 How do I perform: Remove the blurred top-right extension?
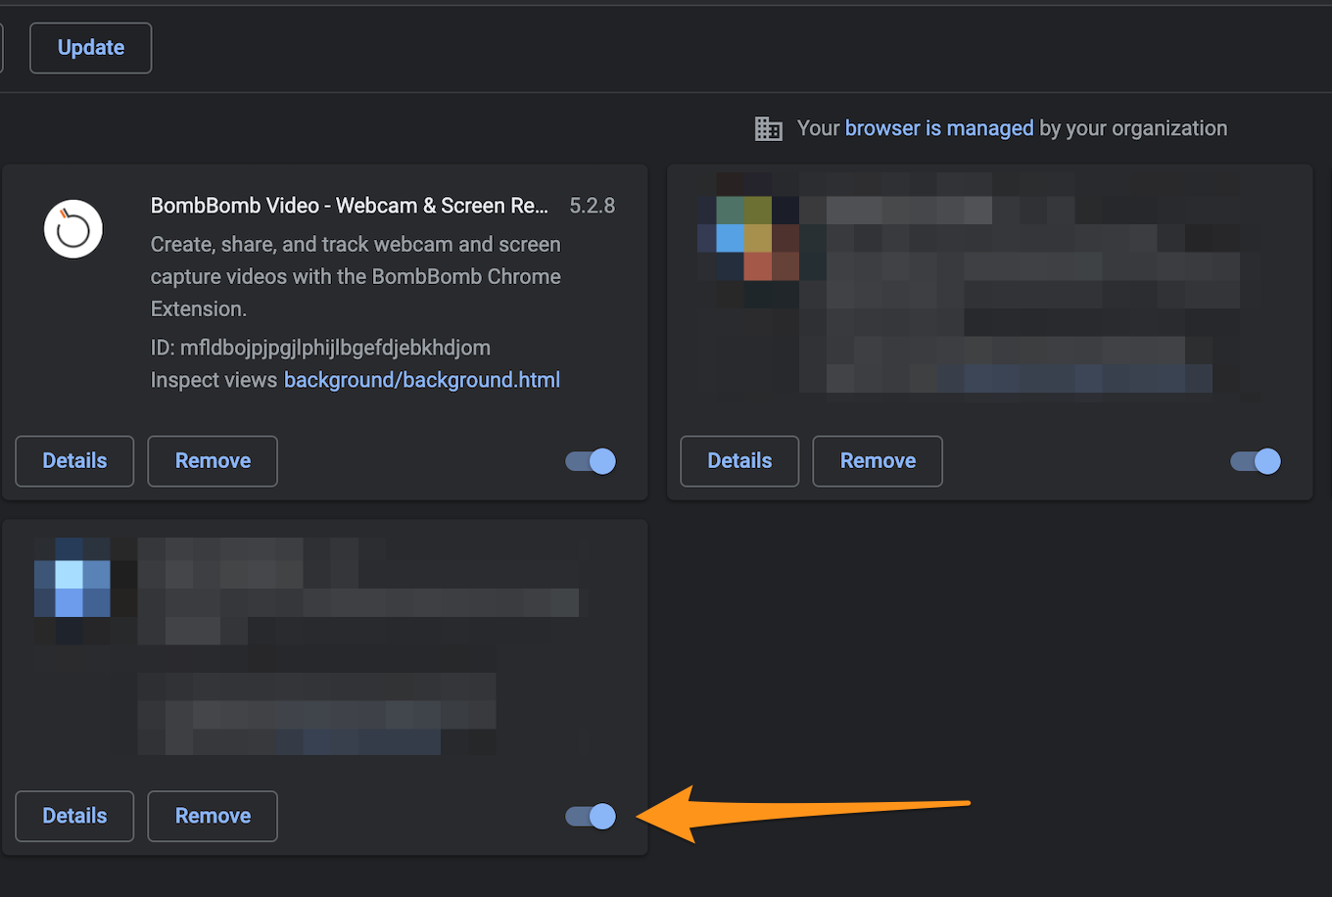click(878, 461)
